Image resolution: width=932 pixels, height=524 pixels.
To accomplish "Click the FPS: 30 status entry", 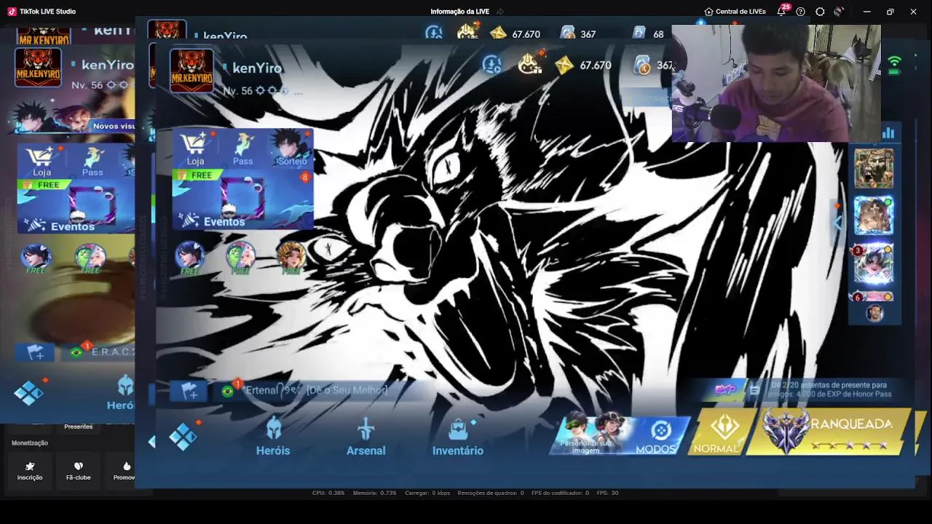I will [x=607, y=493].
